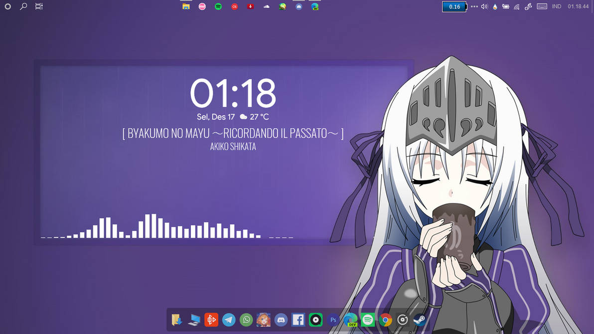Image resolution: width=594 pixels, height=334 pixels.
Task: Open the search magnifier in top bar
Action: [23, 6]
